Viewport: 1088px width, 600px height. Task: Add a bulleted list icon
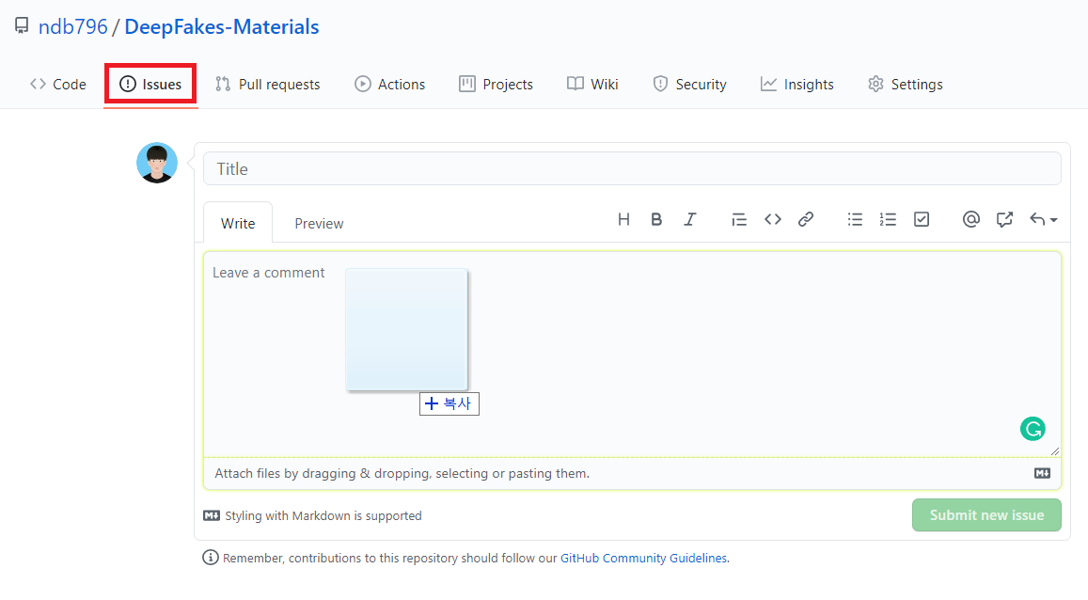(855, 220)
